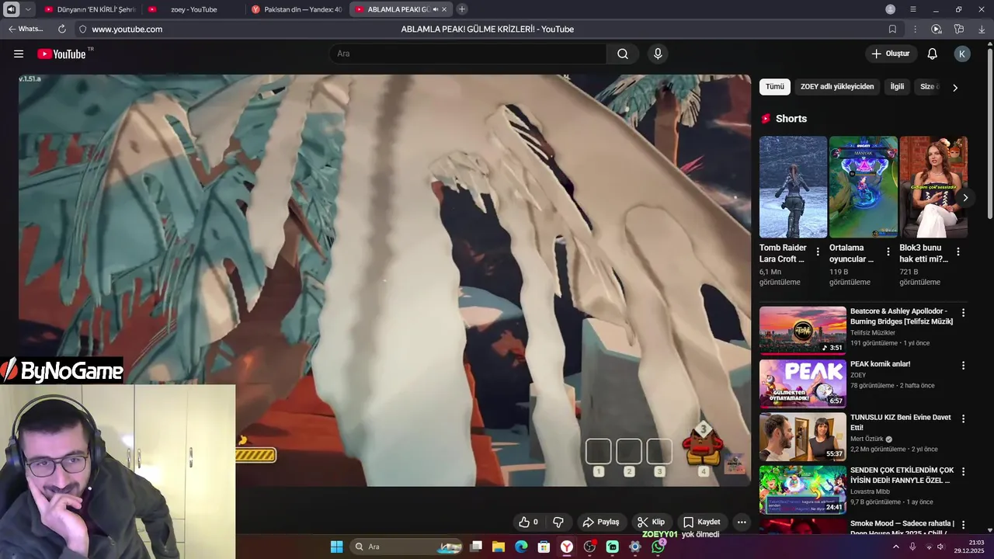Open 'SENDEN ÇOK ETKİLENDİM' Fanny video
994x559 pixels.
[802, 489]
